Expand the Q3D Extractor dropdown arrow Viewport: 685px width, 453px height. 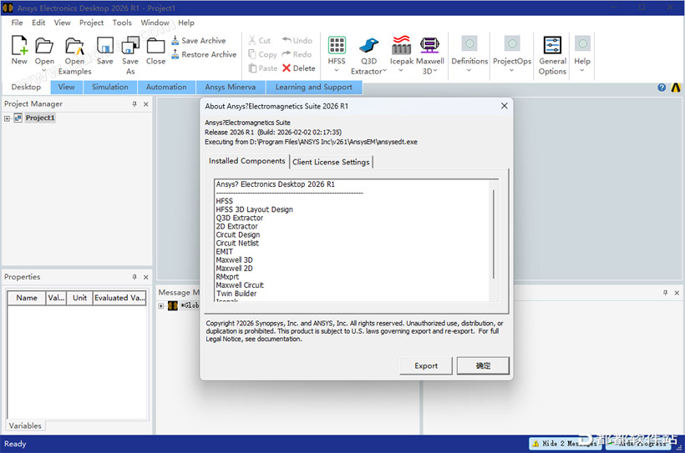click(x=384, y=71)
